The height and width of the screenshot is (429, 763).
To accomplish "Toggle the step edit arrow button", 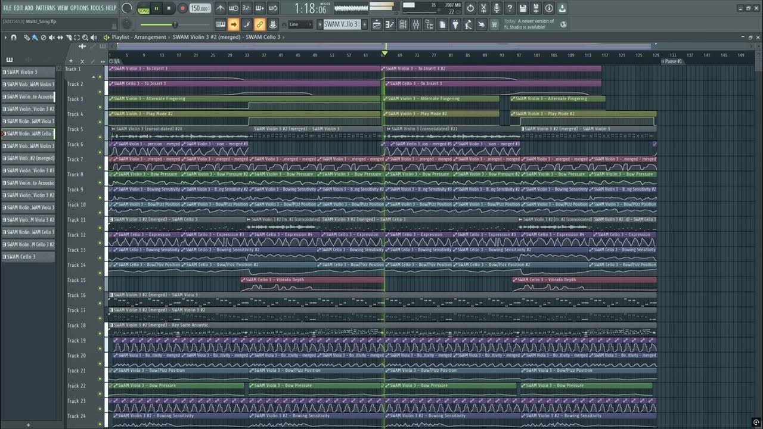I will (233, 24).
